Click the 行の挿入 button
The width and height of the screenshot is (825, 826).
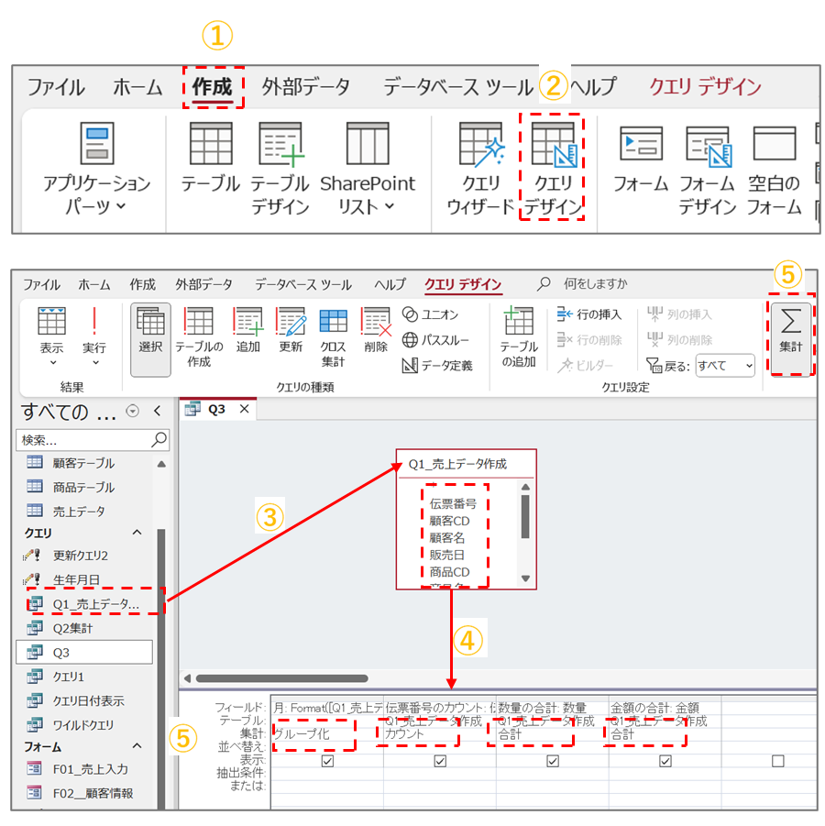click(x=589, y=314)
